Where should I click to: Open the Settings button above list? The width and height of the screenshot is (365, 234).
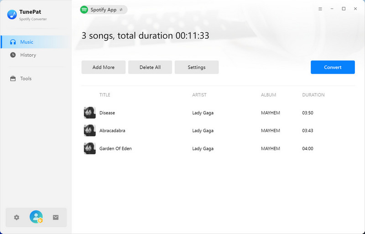click(197, 67)
